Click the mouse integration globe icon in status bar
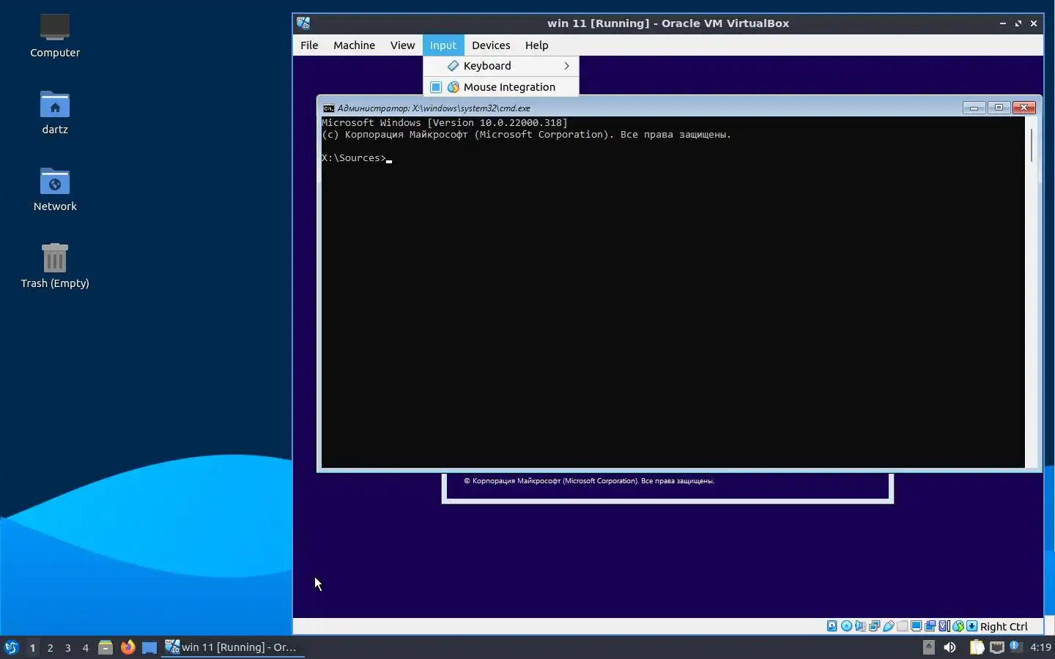1055x659 pixels. 958,626
